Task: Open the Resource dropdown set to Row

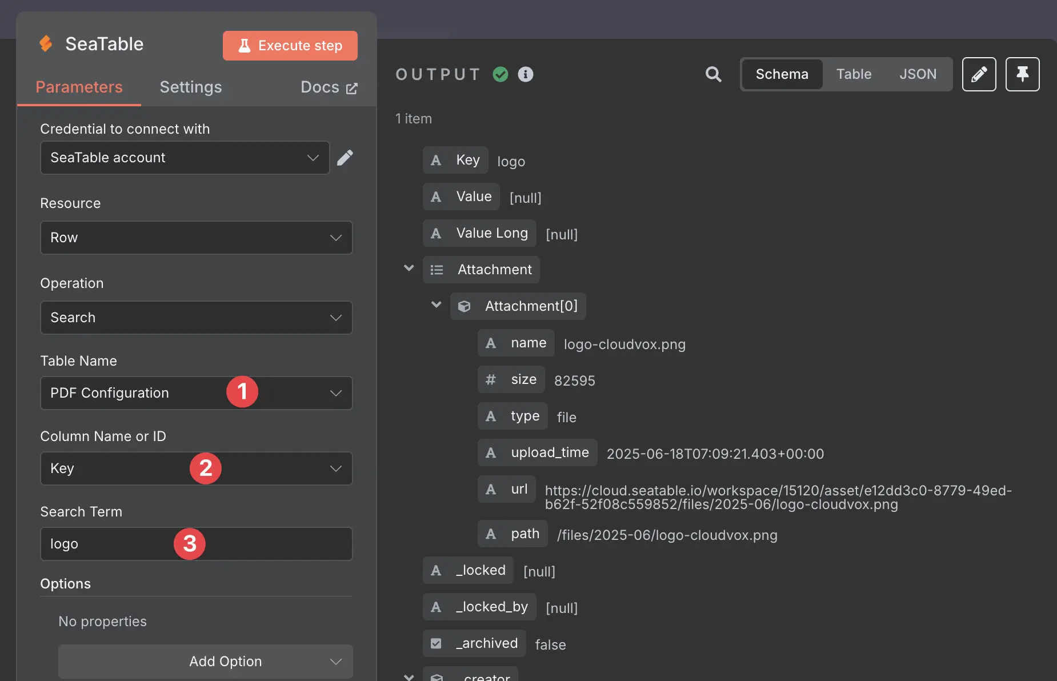Action: tap(197, 238)
